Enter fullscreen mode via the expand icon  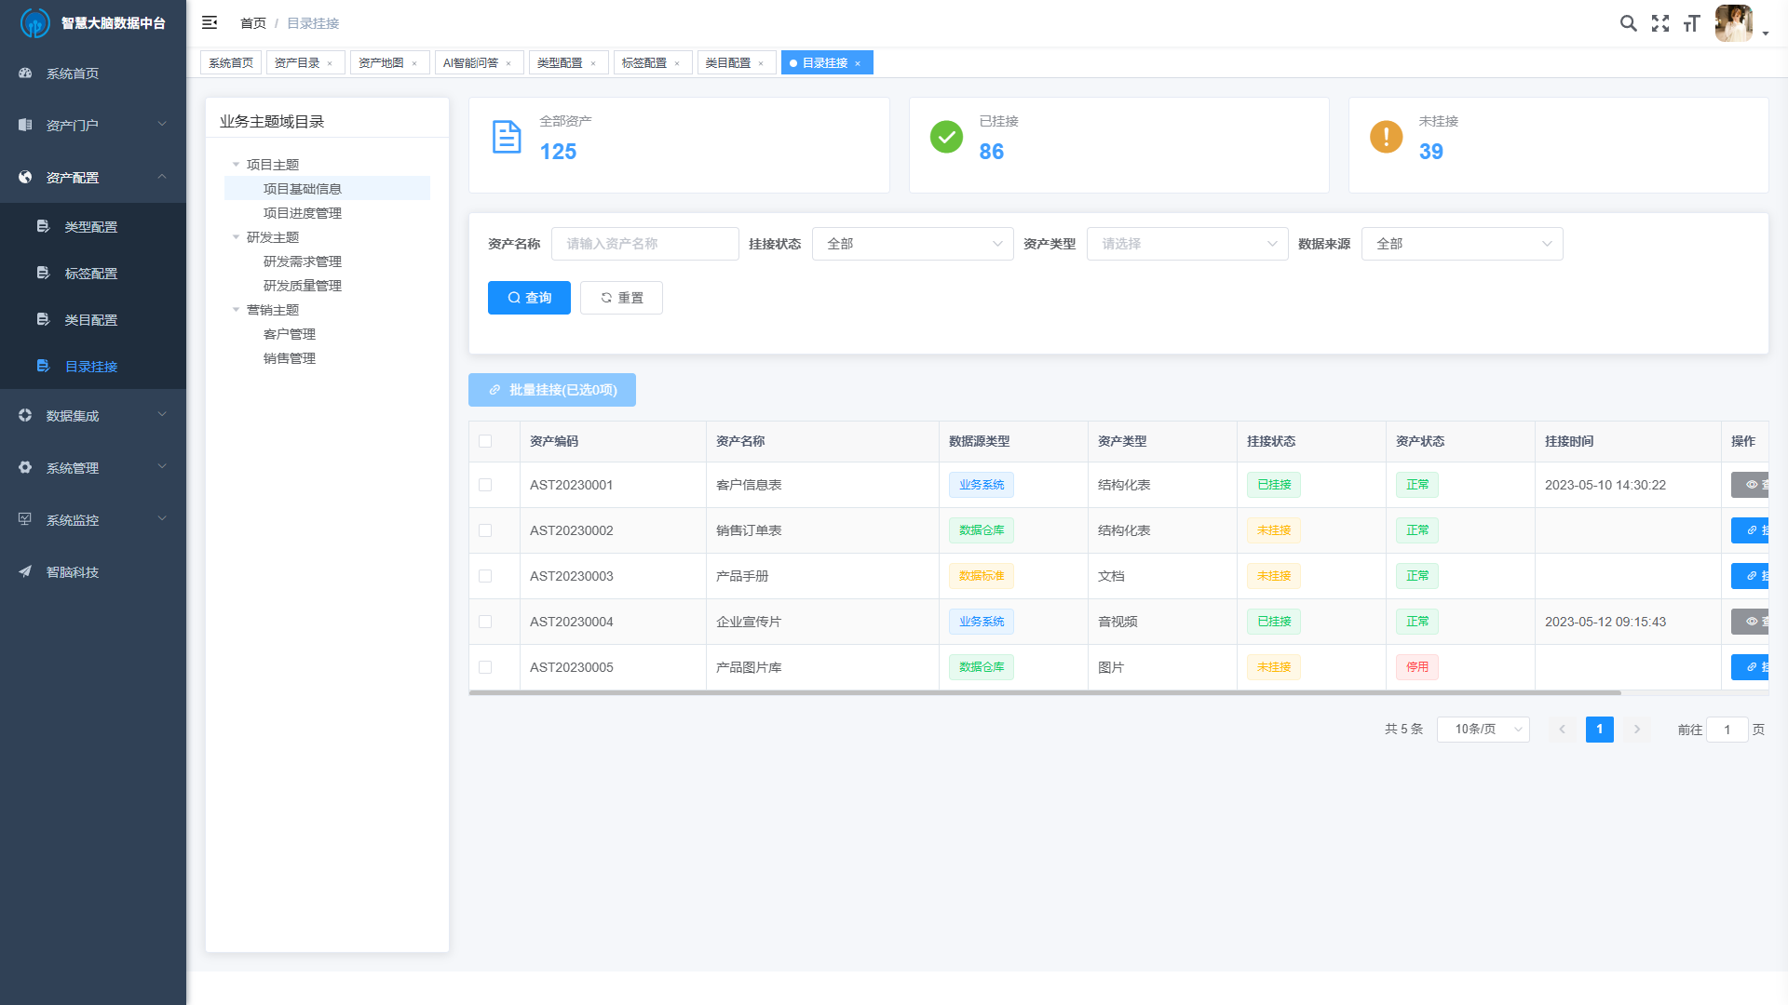(x=1660, y=23)
